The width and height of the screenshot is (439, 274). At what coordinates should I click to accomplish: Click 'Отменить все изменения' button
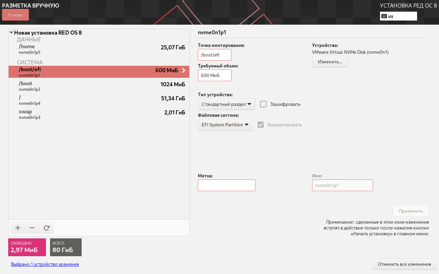click(x=404, y=264)
